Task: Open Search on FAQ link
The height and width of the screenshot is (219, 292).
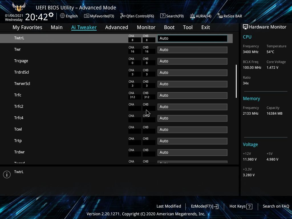Action: click(276, 206)
